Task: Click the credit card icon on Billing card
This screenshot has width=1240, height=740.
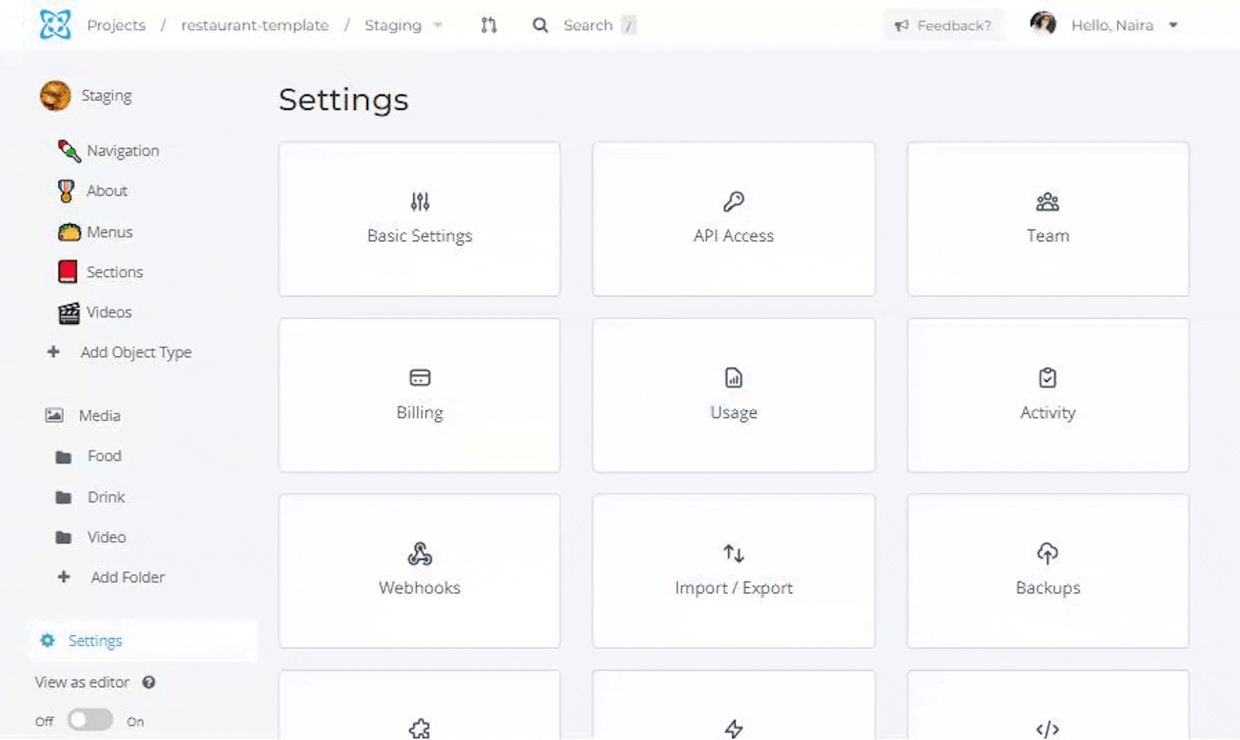Action: tap(420, 377)
